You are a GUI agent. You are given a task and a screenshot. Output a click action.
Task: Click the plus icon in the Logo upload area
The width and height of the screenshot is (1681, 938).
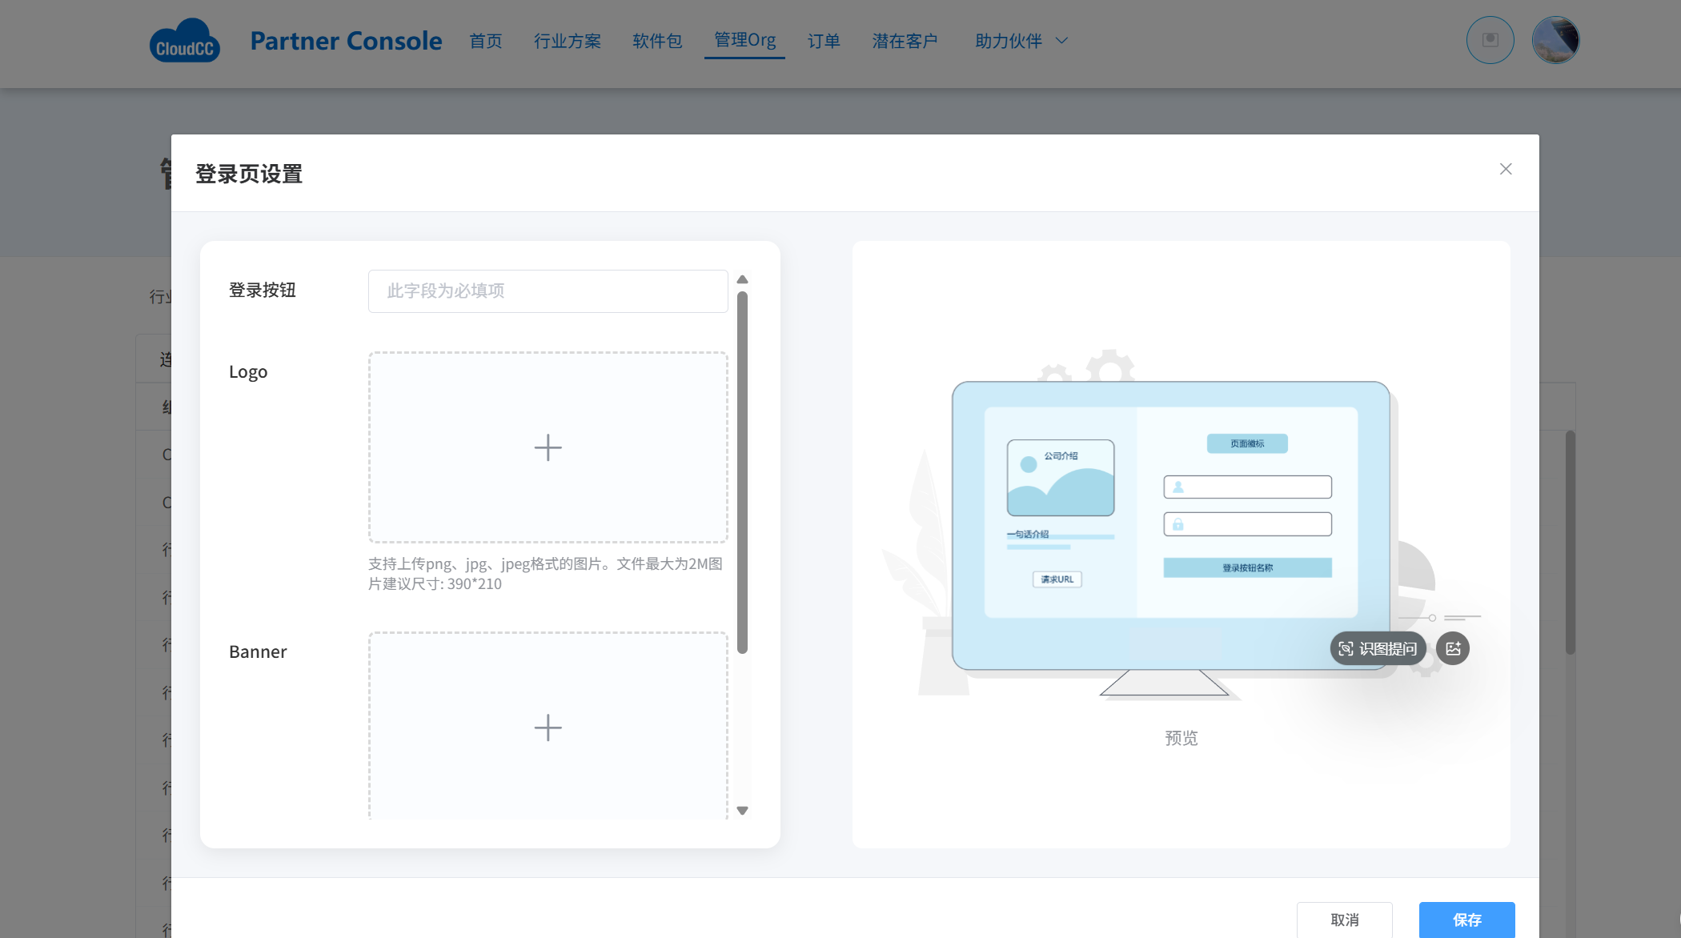(x=548, y=447)
